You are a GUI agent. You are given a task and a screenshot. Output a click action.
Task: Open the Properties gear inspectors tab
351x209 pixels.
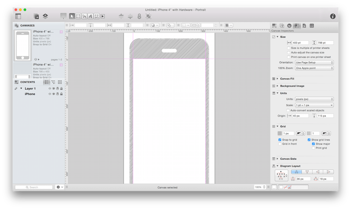(289, 26)
